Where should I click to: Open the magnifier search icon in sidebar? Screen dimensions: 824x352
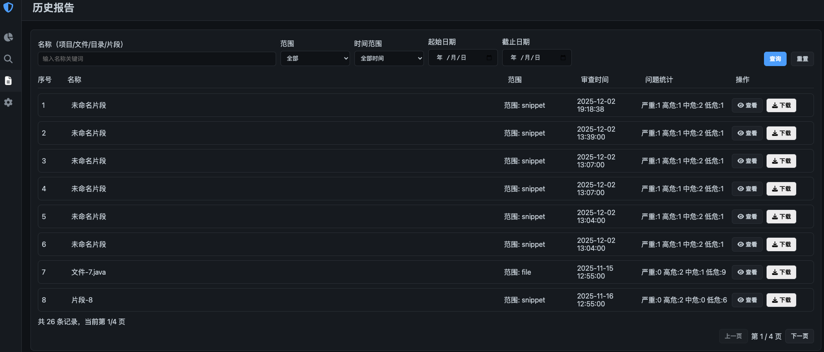tap(8, 59)
